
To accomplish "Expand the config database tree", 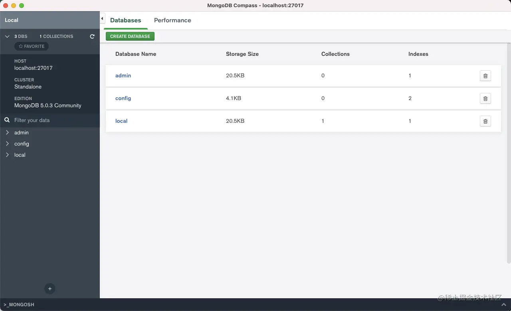I will [7, 144].
